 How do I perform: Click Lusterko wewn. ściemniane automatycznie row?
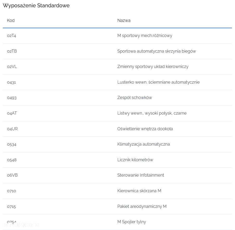(x=117, y=82)
